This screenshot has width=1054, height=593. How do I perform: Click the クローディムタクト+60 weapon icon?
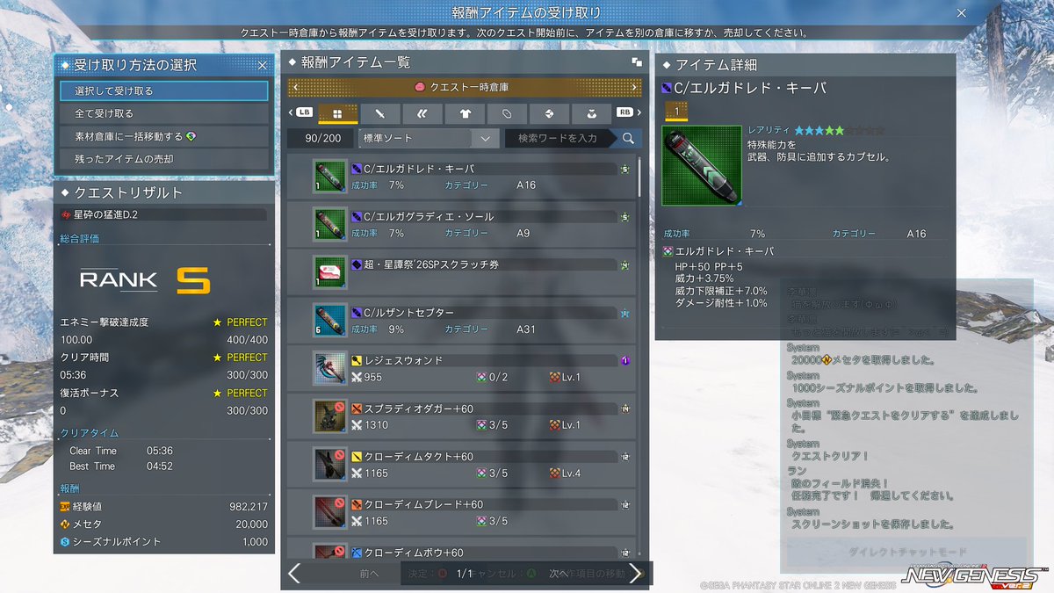pyautogui.click(x=331, y=464)
